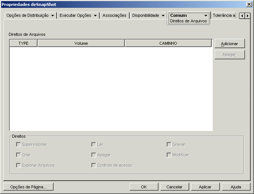Toggle the Ler checkbox
Image resolution: width=254 pixels, height=194 pixels.
click(x=94, y=144)
